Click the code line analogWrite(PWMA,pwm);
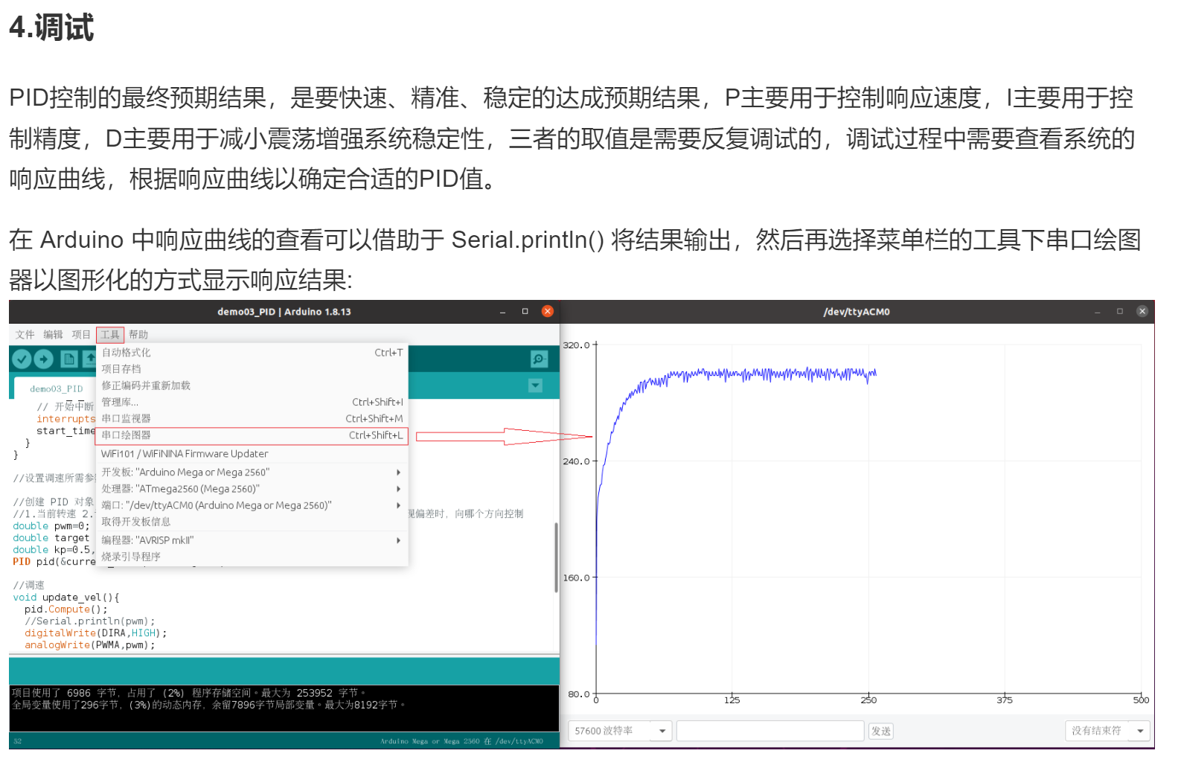The width and height of the screenshot is (1181, 765). [x=90, y=645]
